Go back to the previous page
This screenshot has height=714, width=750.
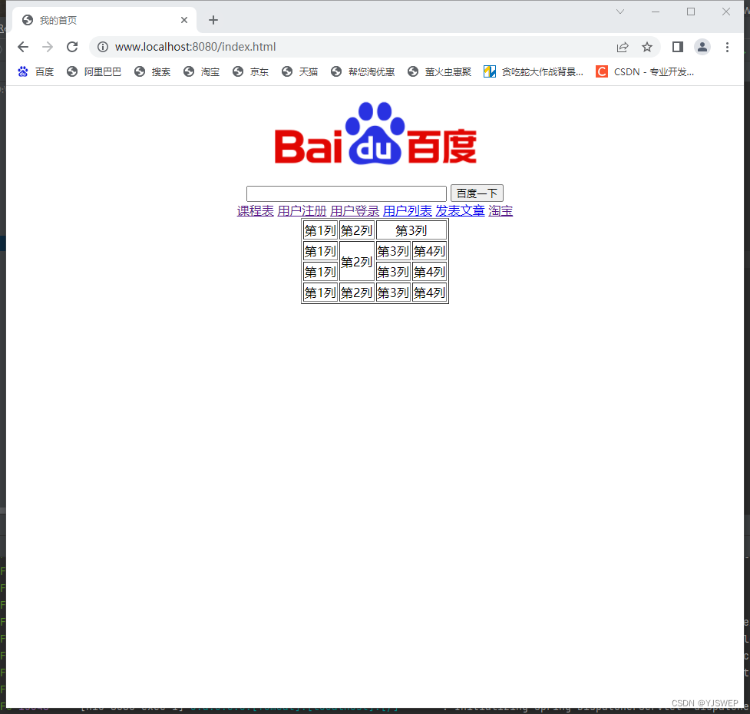click(23, 47)
